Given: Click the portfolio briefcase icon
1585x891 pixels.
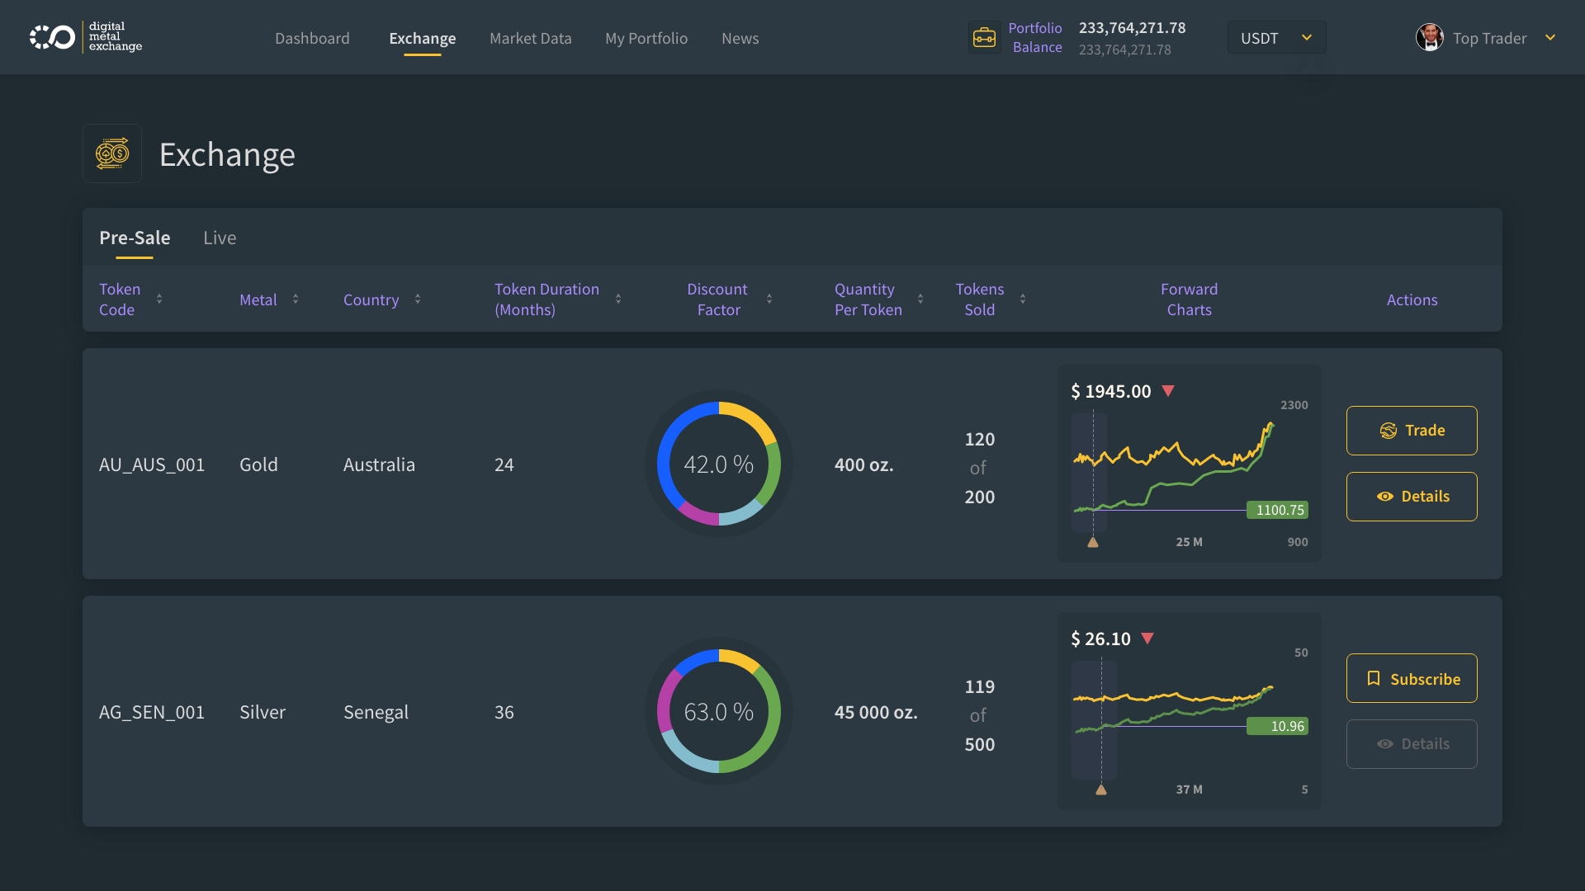Looking at the screenshot, I should point(984,38).
